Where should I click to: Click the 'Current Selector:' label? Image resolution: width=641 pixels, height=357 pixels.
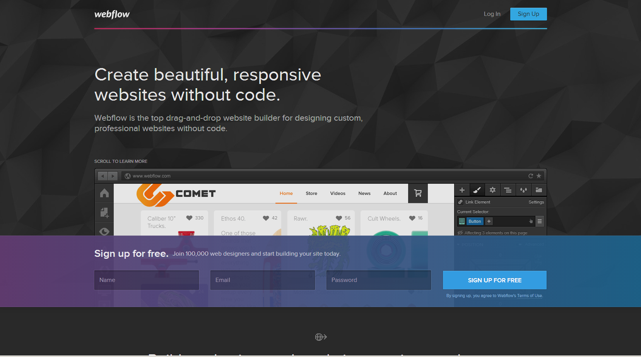point(473,212)
